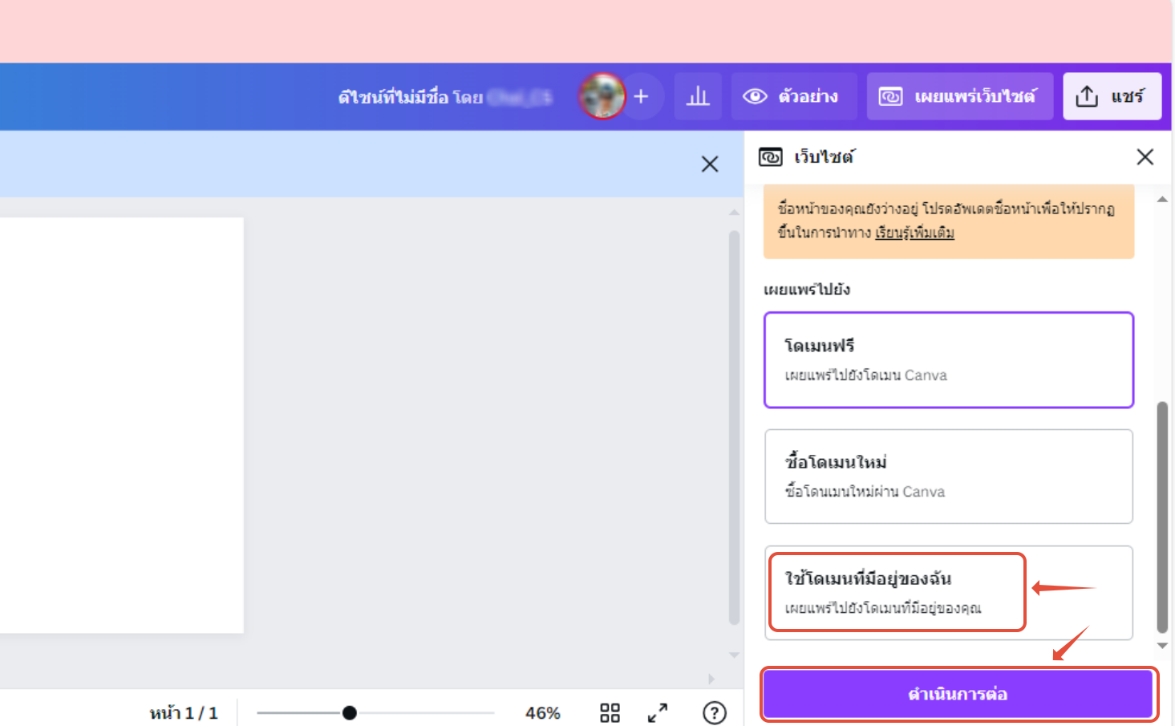Choose ใช้โดเมนที่มีอยู่ของฉัน existing domain option
The height and width of the screenshot is (726, 1175).
pos(949,593)
